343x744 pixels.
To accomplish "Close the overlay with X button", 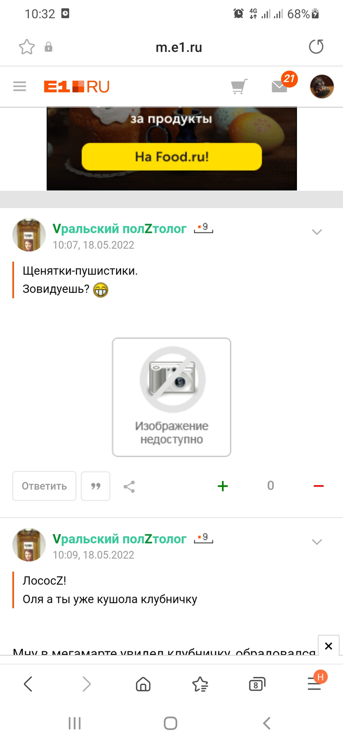I will coord(329,646).
